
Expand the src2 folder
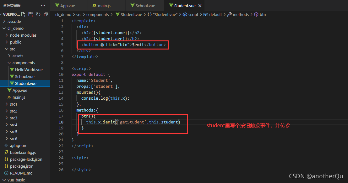coord(25,111)
